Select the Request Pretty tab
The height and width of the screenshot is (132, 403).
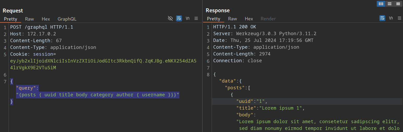pos(11,19)
